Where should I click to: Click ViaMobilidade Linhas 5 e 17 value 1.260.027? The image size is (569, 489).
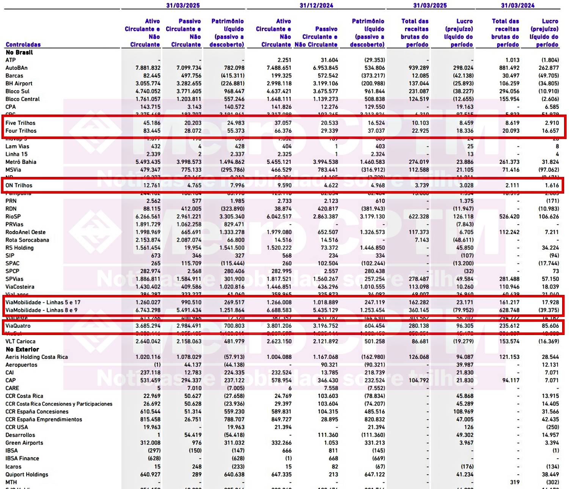[148, 302]
